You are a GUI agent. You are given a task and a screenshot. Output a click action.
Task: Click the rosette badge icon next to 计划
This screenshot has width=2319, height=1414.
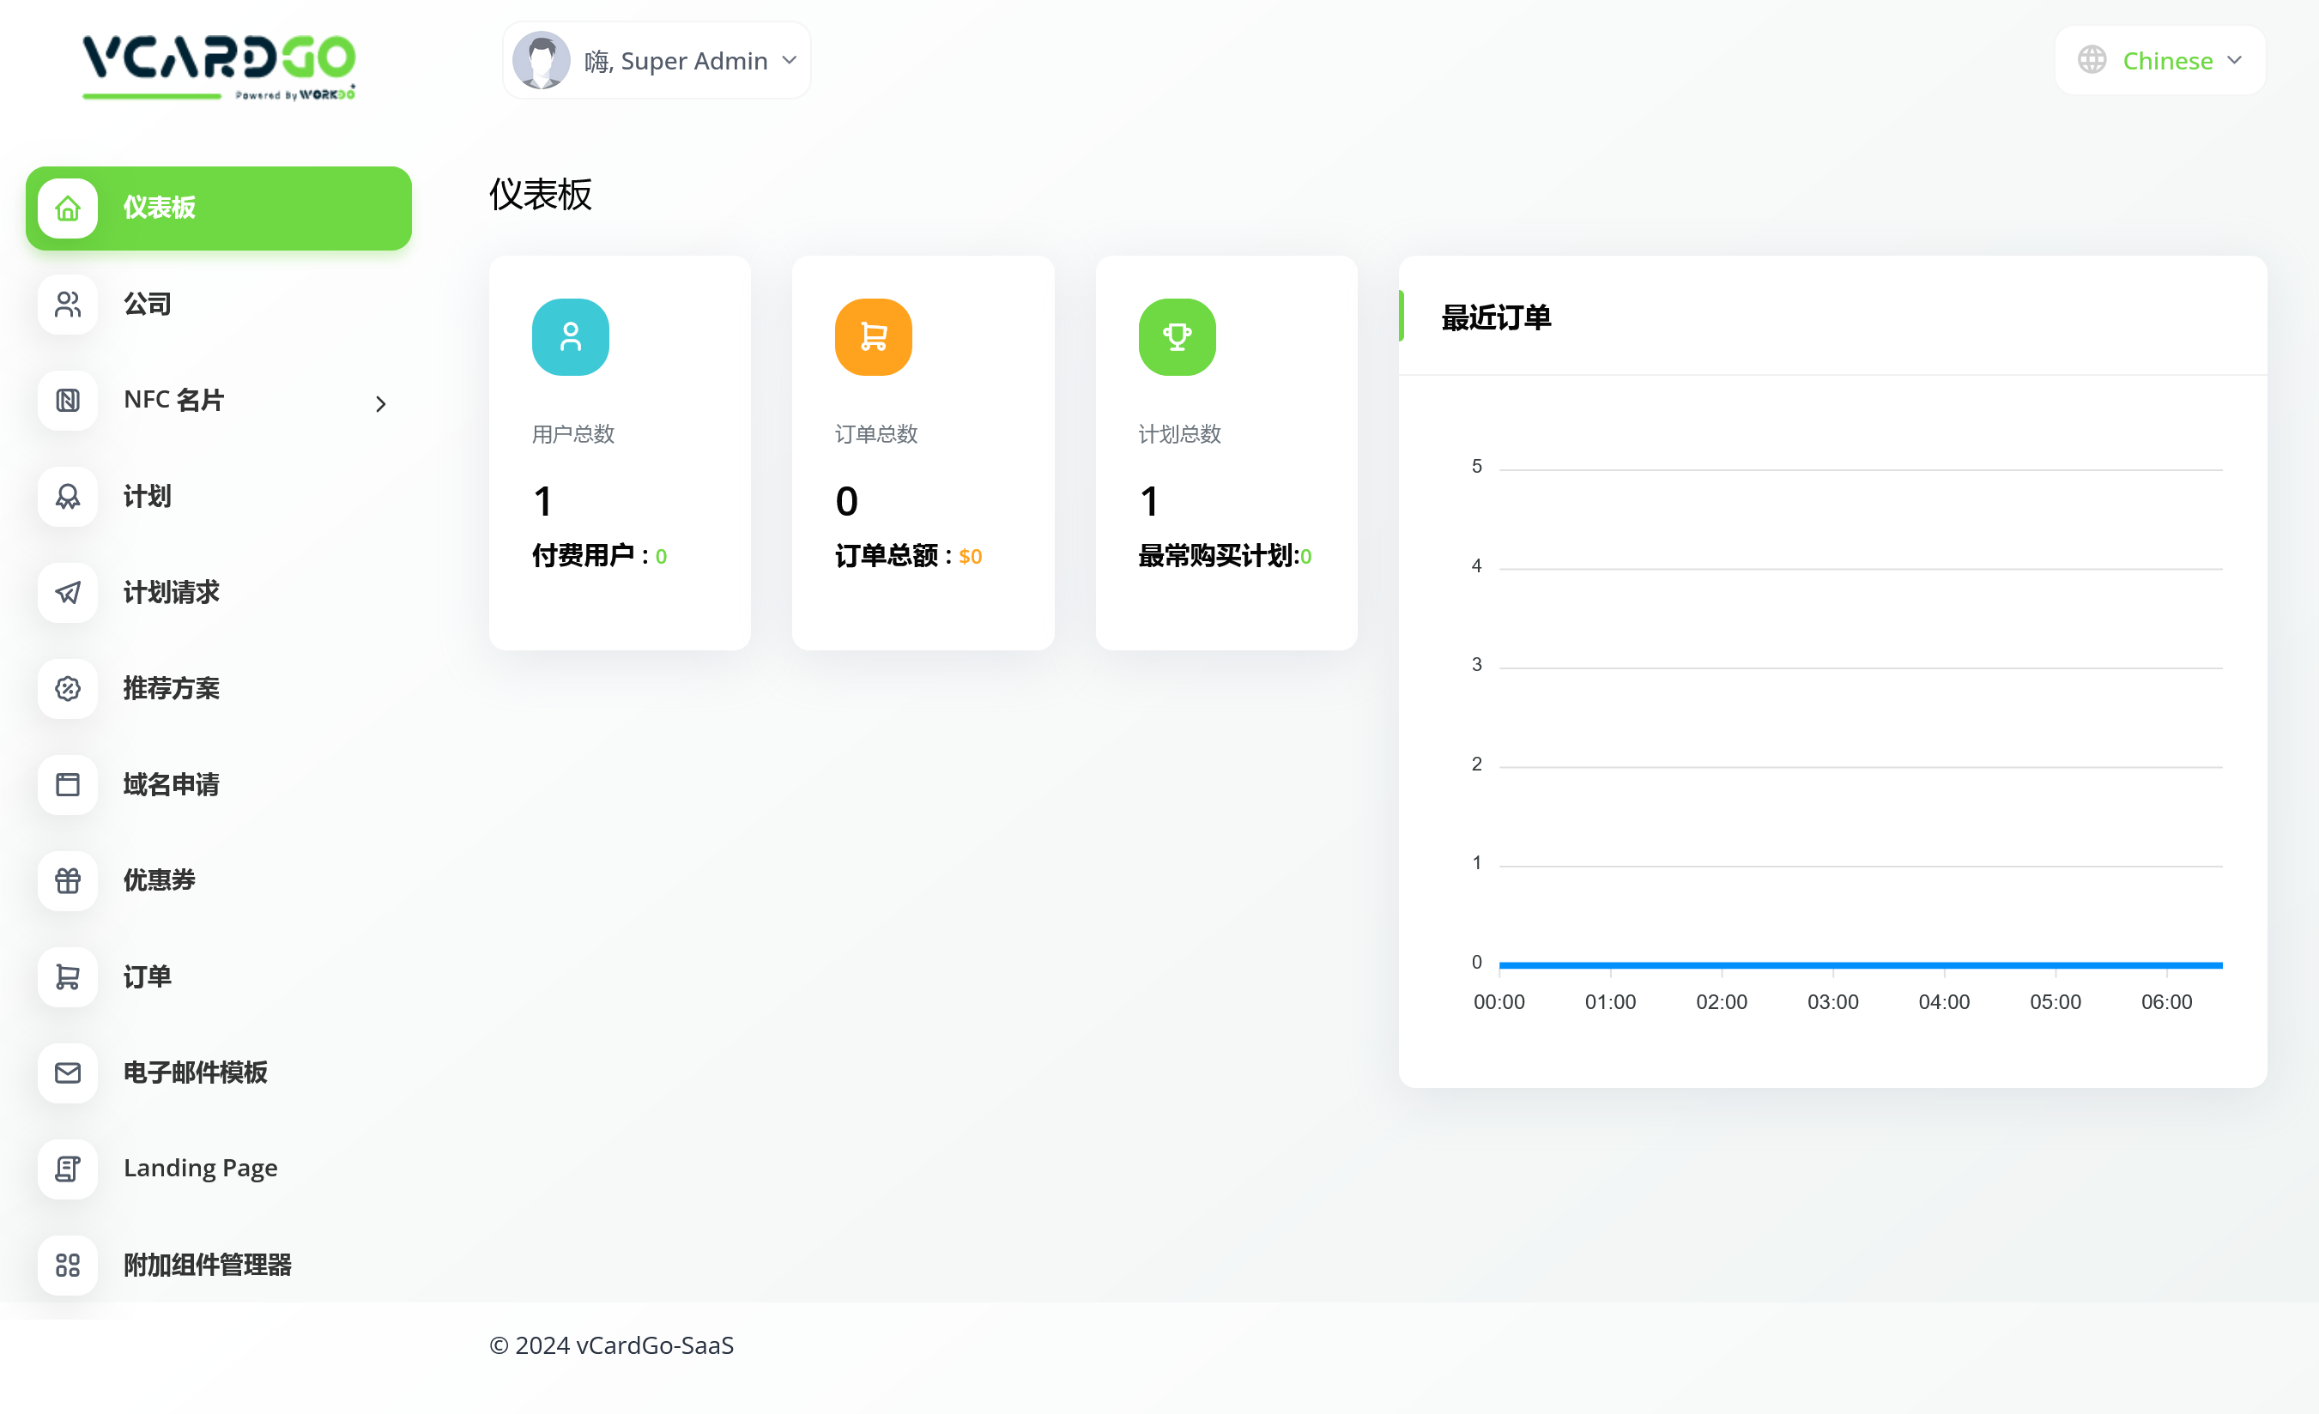(x=68, y=497)
